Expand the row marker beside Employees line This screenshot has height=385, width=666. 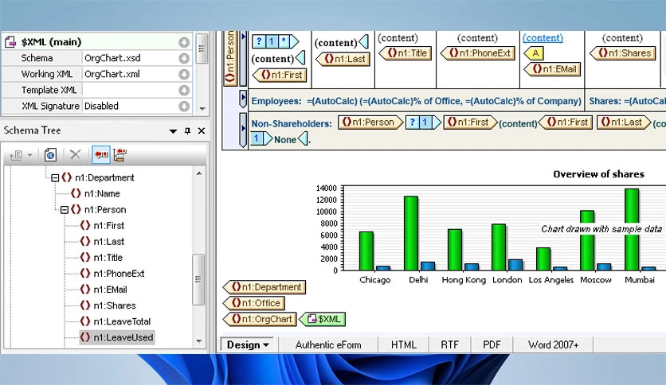[243, 99]
